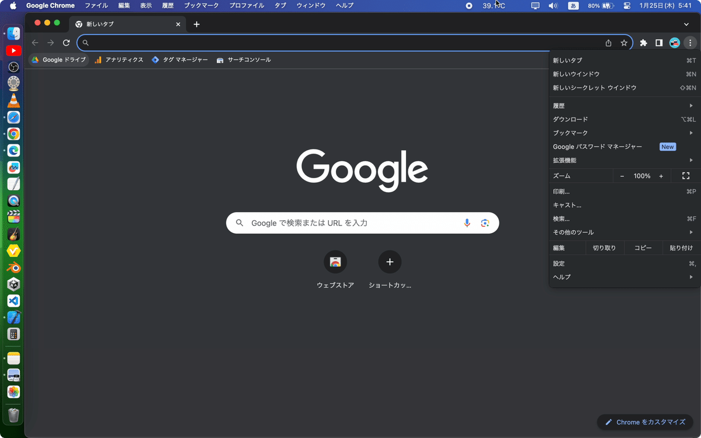Click the volume icon in menu bar

(553, 5)
